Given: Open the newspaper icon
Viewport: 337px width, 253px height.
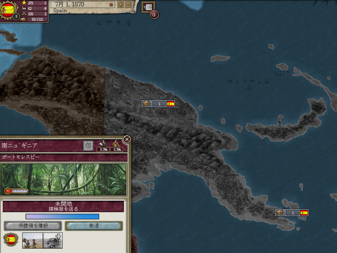Looking at the screenshot, I should [148, 7].
